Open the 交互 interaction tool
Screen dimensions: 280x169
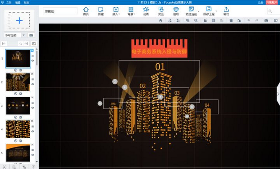click(161, 11)
